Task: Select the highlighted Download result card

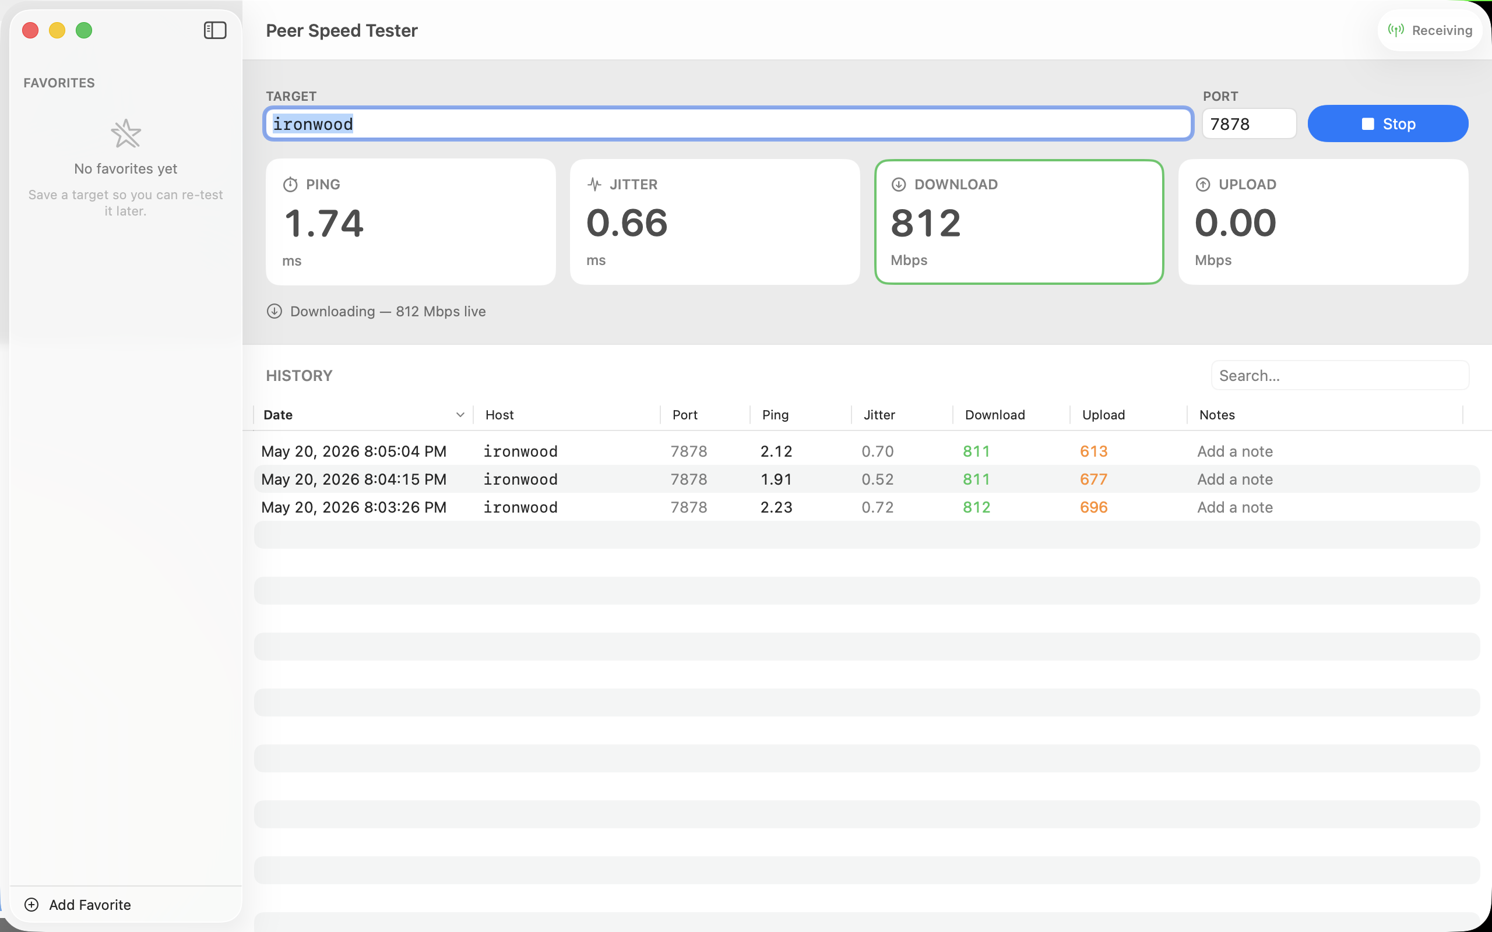Action: coord(1019,222)
